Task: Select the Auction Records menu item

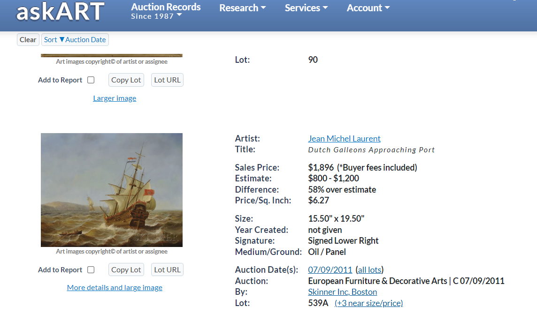Action: click(x=165, y=7)
